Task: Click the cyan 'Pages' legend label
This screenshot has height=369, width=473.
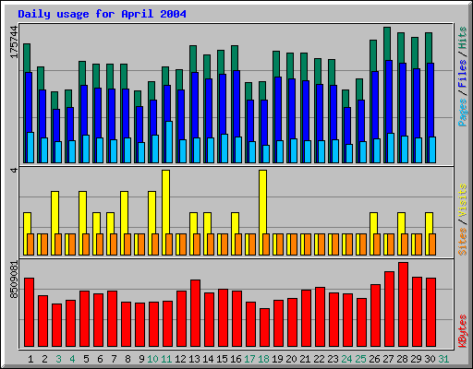Action: [463, 113]
